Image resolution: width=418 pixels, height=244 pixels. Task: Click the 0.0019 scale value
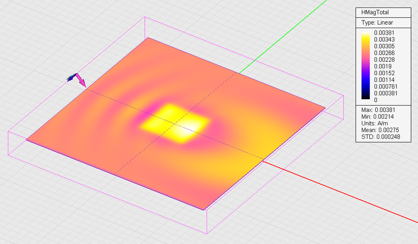pyautogui.click(x=383, y=66)
